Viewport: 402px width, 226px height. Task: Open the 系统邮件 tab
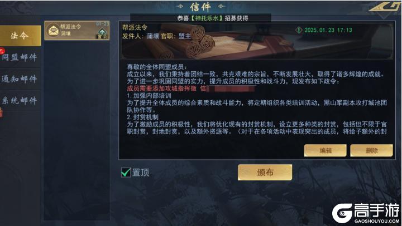pyautogui.click(x=20, y=100)
